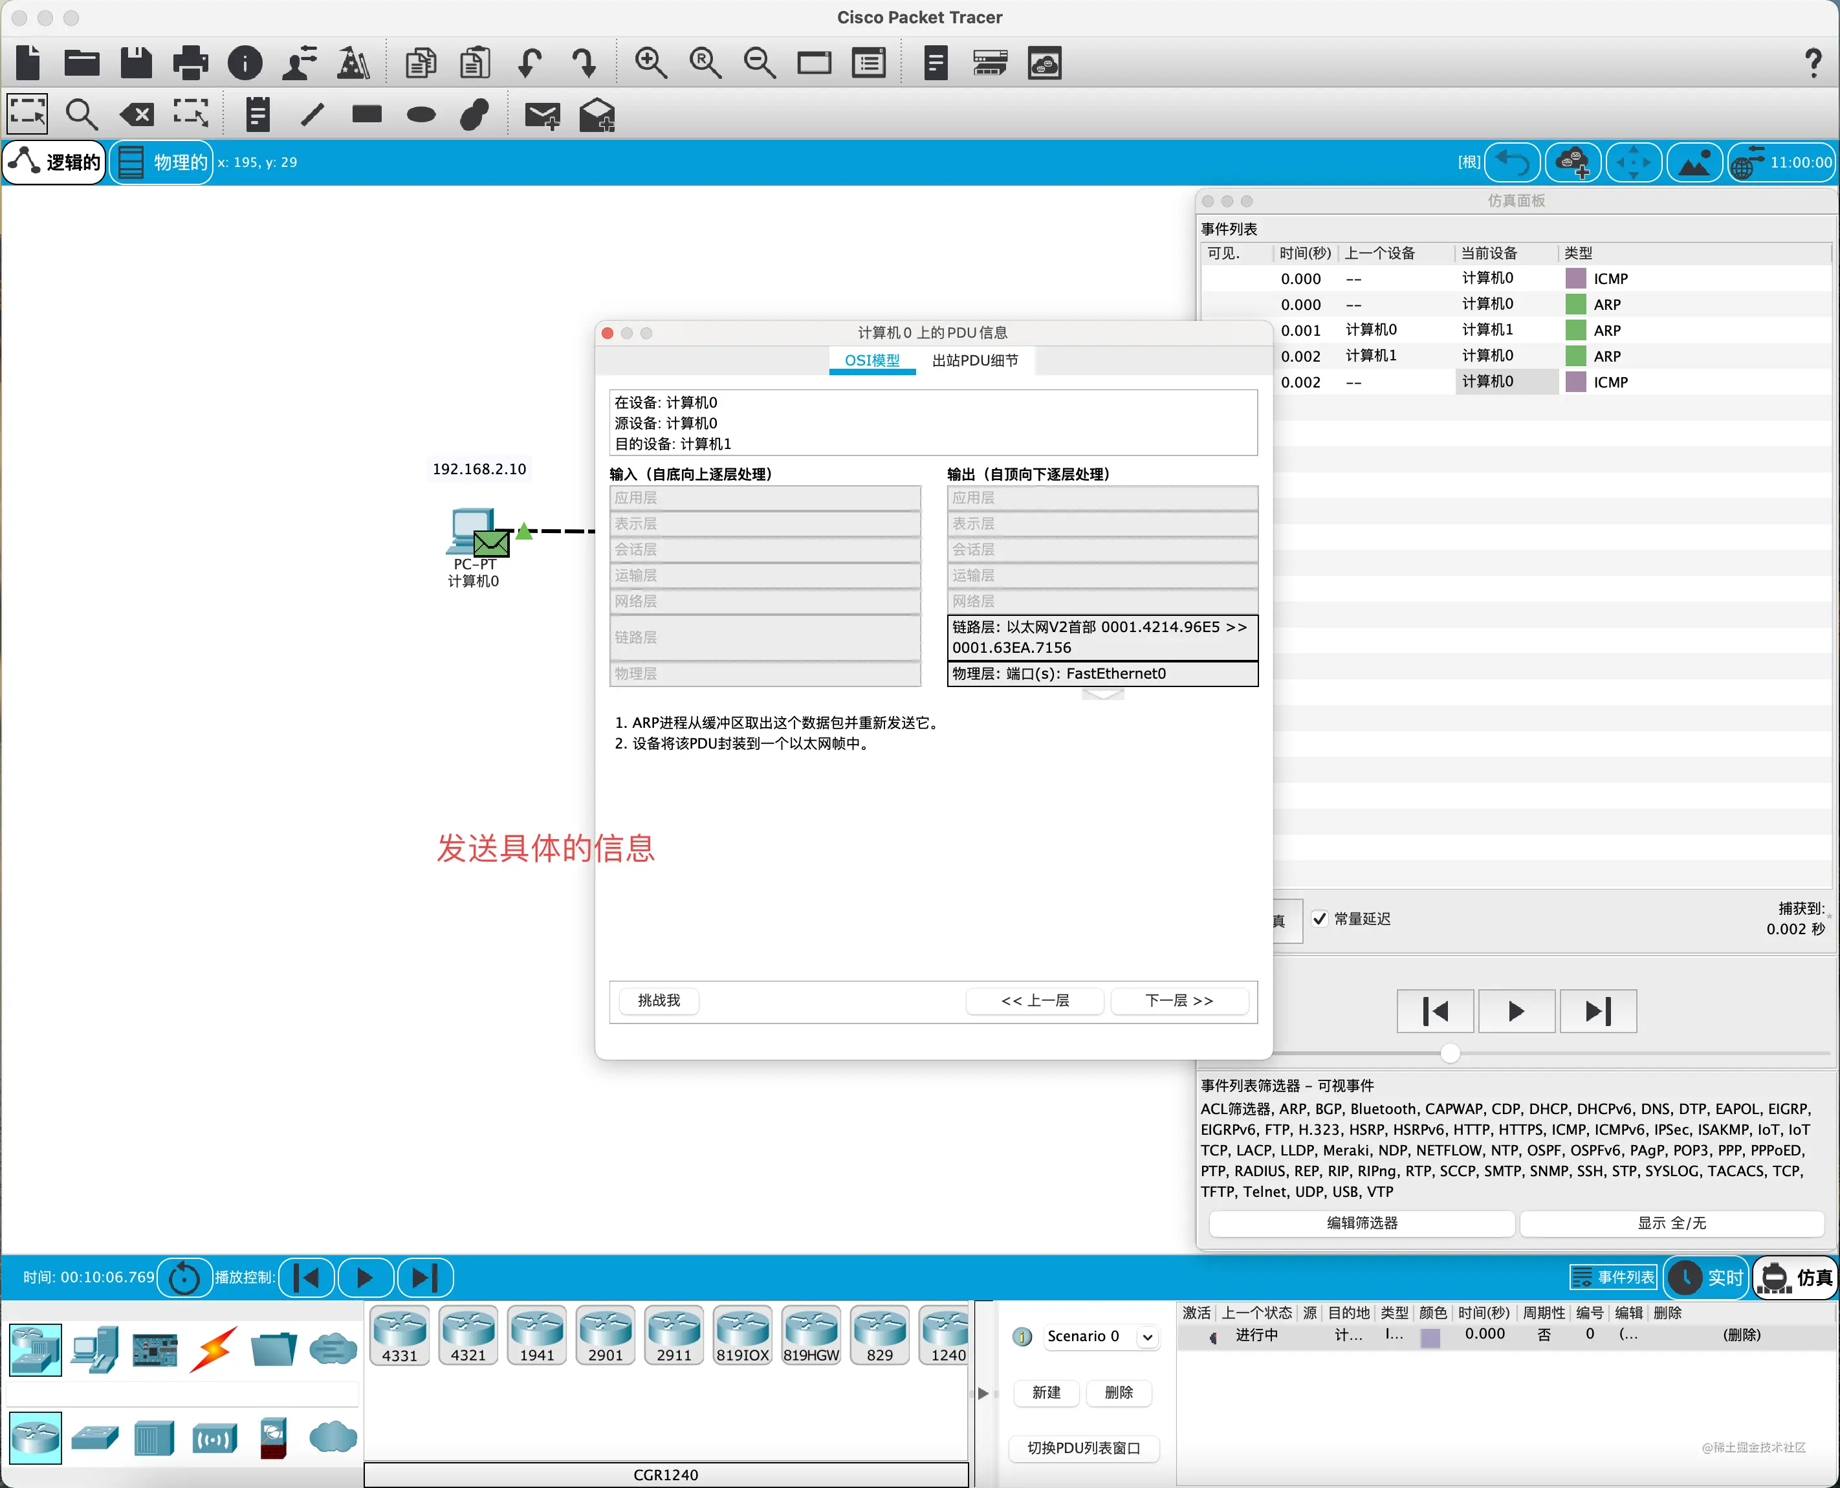Pick the Delete tool icon
Image resolution: width=1840 pixels, height=1488 pixels.
click(137, 114)
